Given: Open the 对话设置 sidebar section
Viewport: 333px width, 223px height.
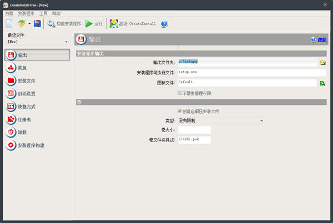Looking at the screenshot, I should coord(21,94).
